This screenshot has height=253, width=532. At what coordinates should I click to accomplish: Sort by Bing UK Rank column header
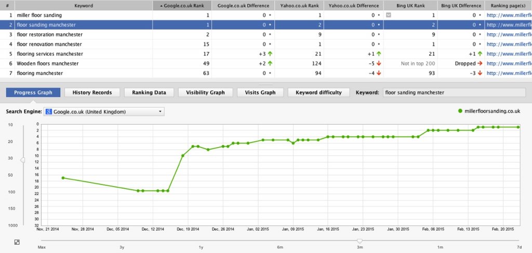click(x=410, y=5)
